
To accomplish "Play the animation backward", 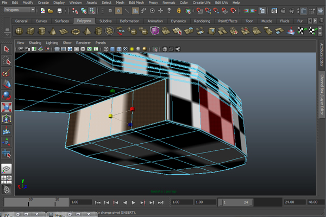I will [125, 202].
